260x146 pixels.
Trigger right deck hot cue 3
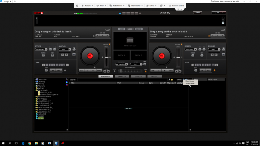222,36
